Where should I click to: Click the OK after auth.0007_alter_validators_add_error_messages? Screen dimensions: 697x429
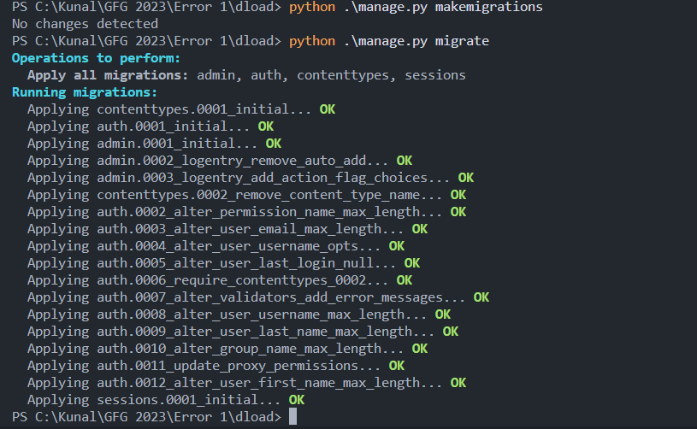[481, 297]
